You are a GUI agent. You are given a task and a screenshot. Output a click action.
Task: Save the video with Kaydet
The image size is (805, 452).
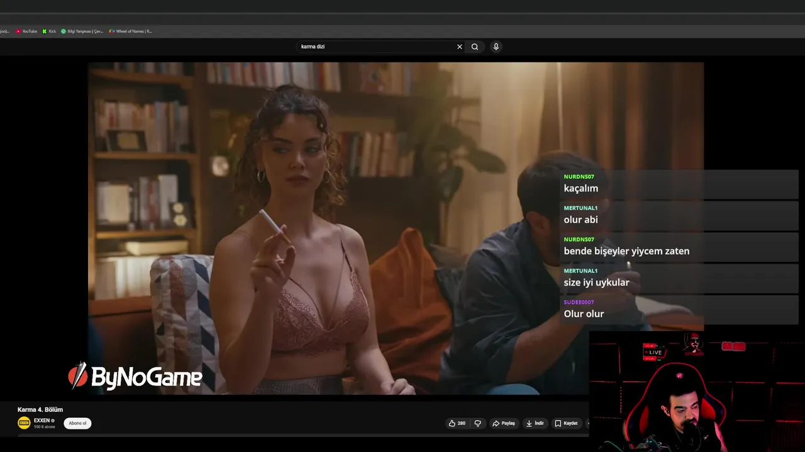point(566,423)
